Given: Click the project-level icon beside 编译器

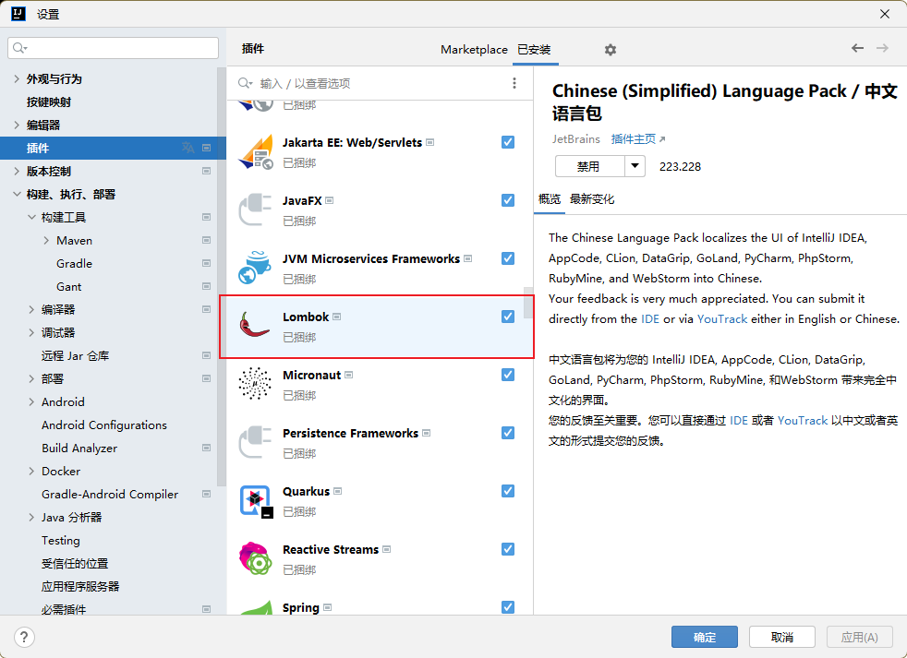Looking at the screenshot, I should 207,310.
